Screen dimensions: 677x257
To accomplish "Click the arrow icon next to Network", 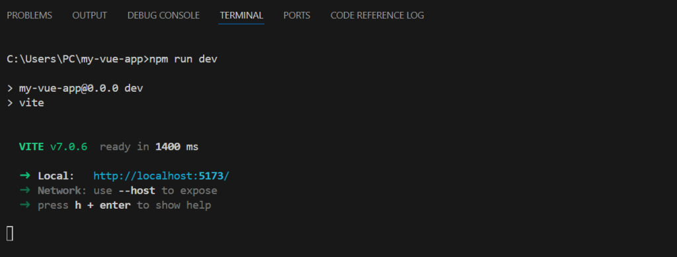I will (x=24, y=190).
